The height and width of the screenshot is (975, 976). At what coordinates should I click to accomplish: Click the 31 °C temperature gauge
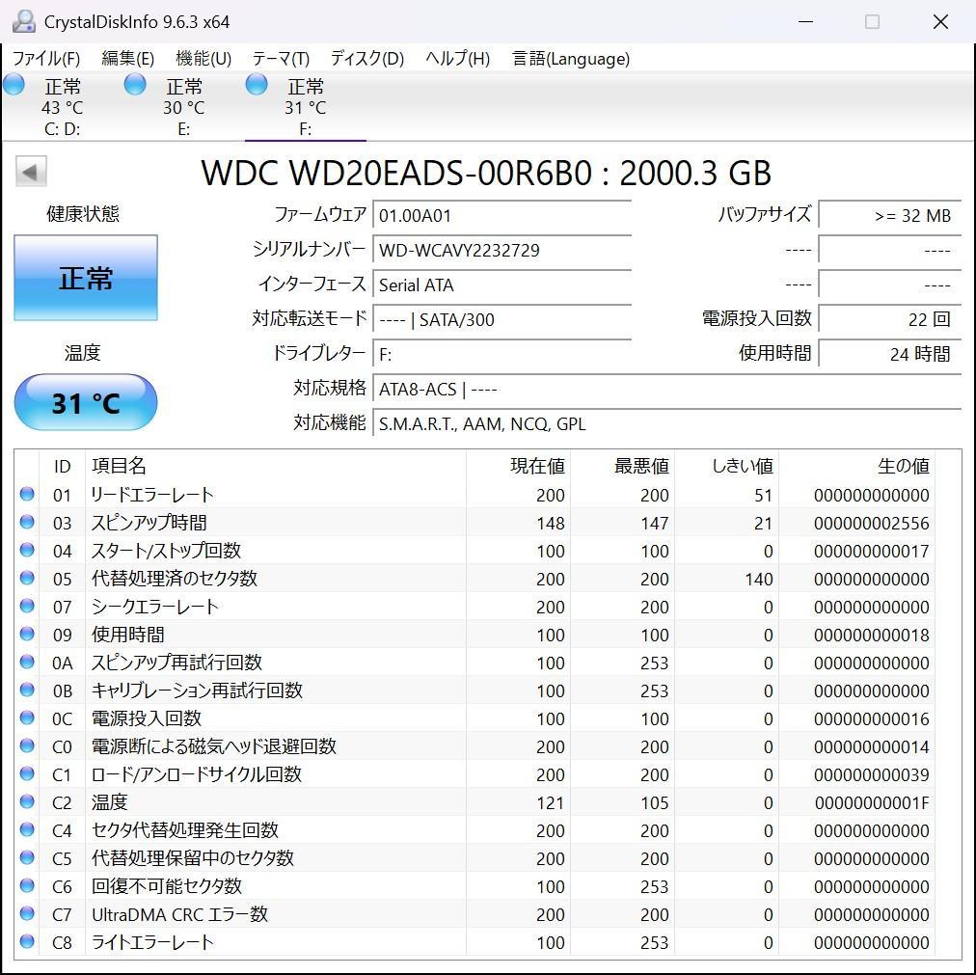(85, 402)
